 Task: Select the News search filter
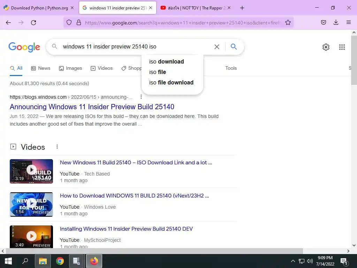coord(41,68)
